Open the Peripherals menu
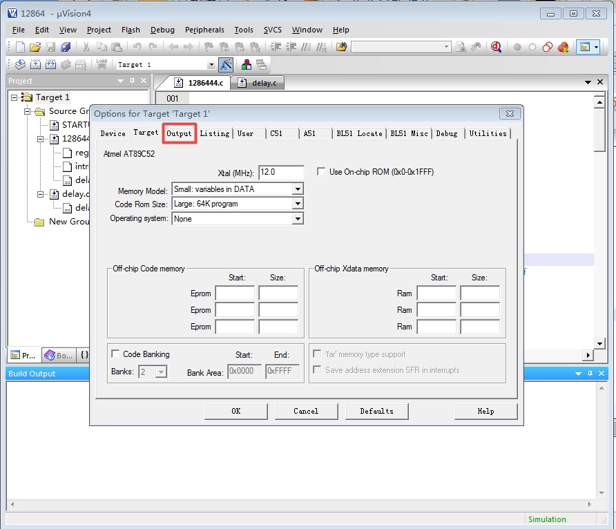The height and width of the screenshot is (529, 616). point(204,30)
